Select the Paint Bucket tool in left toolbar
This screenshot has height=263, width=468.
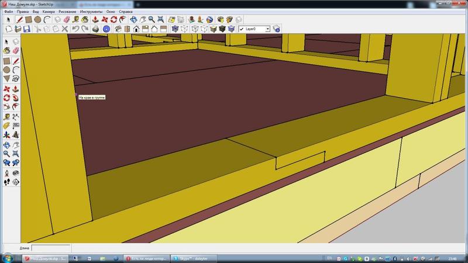tap(6, 51)
